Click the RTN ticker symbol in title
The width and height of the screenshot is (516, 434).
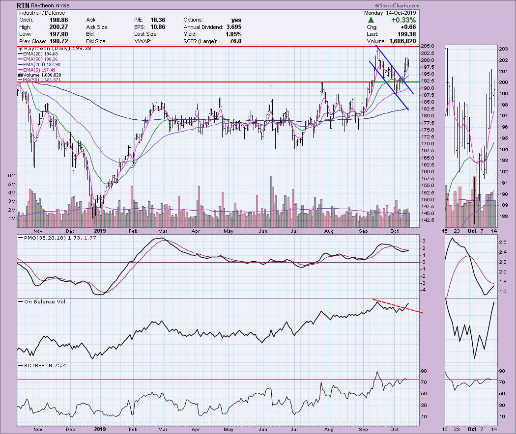[23, 5]
